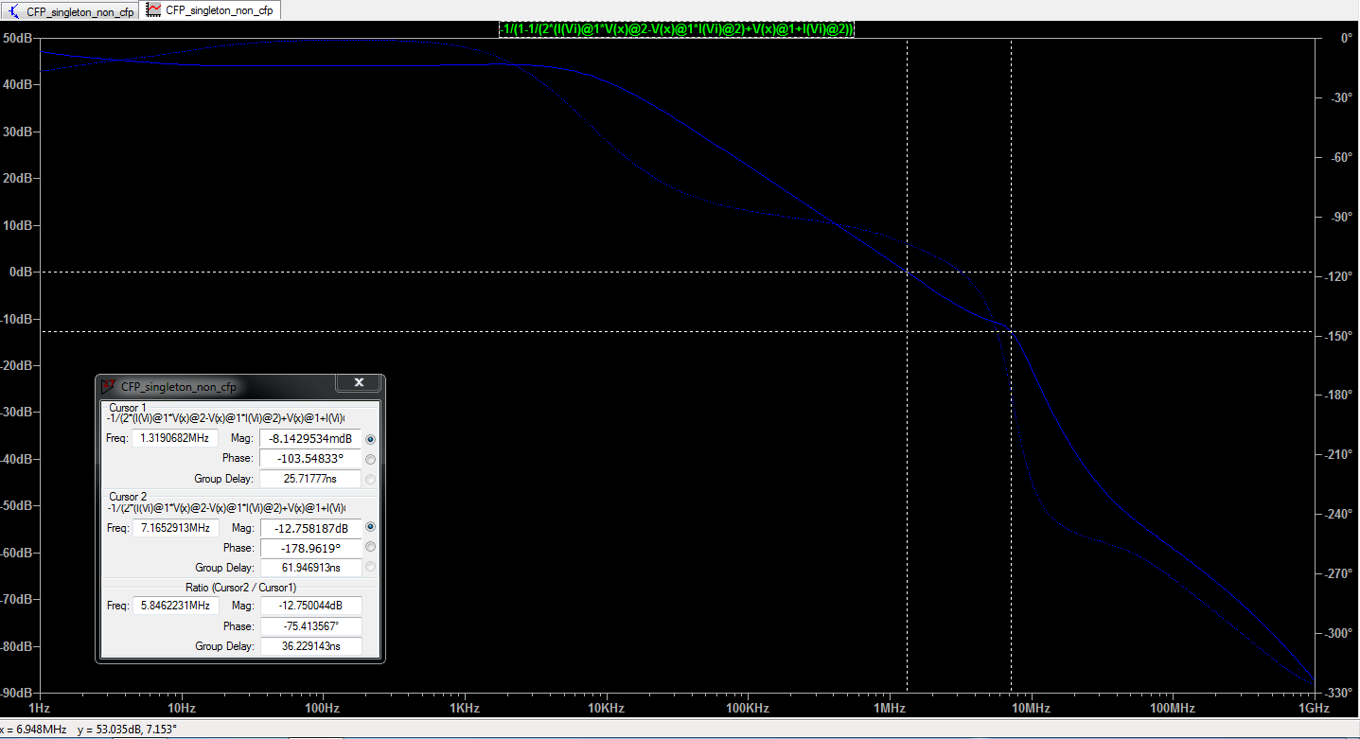Click Cursor 2 Freq field 7.1652913MHz

[176, 527]
